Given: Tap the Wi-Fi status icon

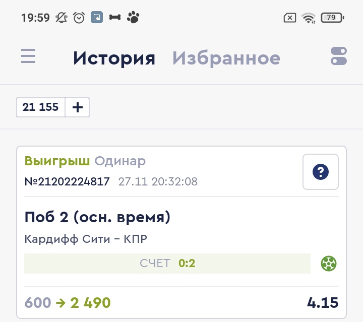Looking at the screenshot, I should pos(308,18).
